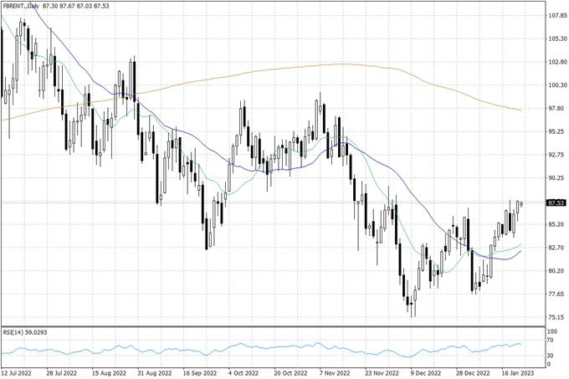Screen dimensions: 569x379
Task: Click the 75.15 price axis label
Action: tap(556, 317)
